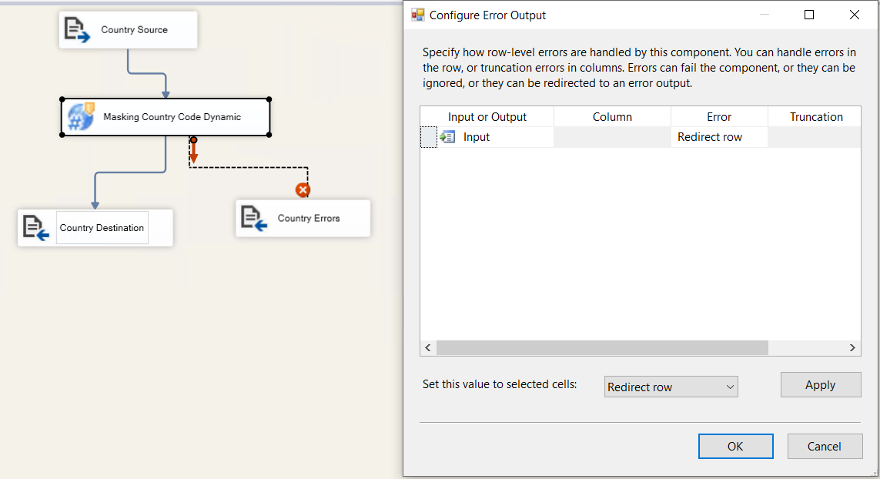Click the Country Source flat file icon
This screenshot has height=479, width=880.
pyautogui.click(x=77, y=30)
